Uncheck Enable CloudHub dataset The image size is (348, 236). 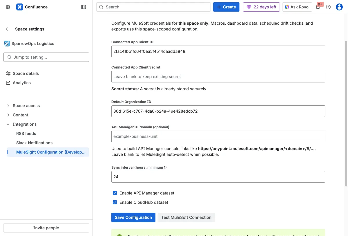pyautogui.click(x=115, y=202)
